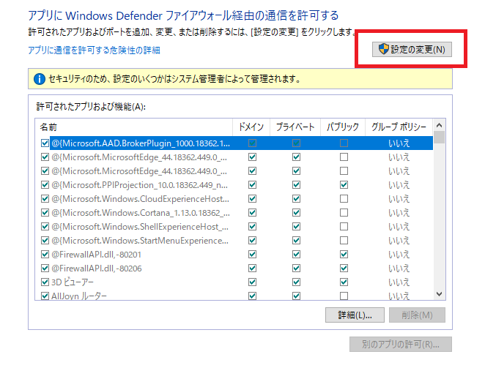Uncheck the @FirewallAPI.dll,-80201 name checkbox
Image resolution: width=485 pixels, height=368 pixels.
(45, 255)
